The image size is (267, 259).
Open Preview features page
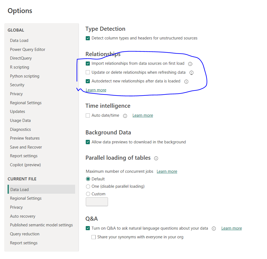(25, 138)
